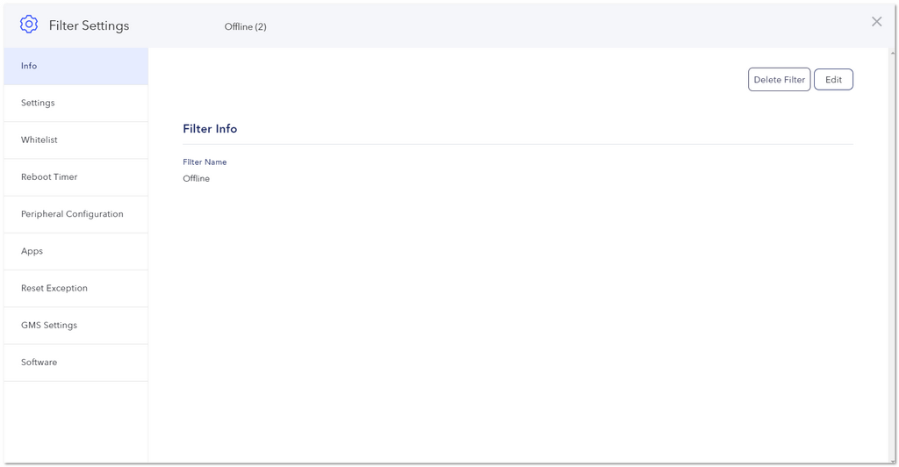This screenshot has height=467, width=899.
Task: Open the Info tab
Action: click(76, 66)
